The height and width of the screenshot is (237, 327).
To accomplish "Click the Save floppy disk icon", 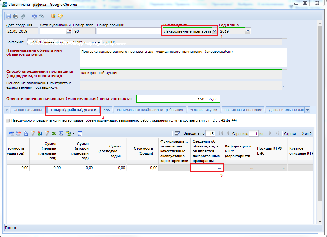I will pos(8,16).
